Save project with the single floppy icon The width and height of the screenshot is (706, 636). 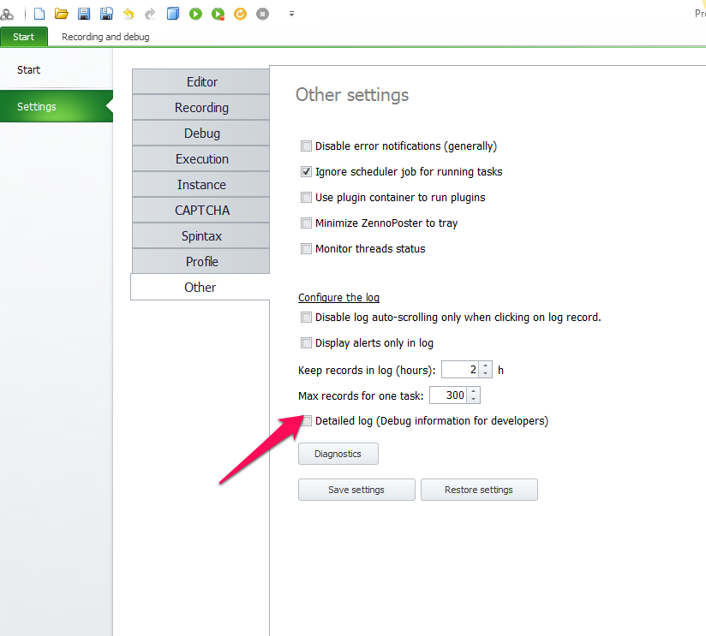(x=84, y=14)
